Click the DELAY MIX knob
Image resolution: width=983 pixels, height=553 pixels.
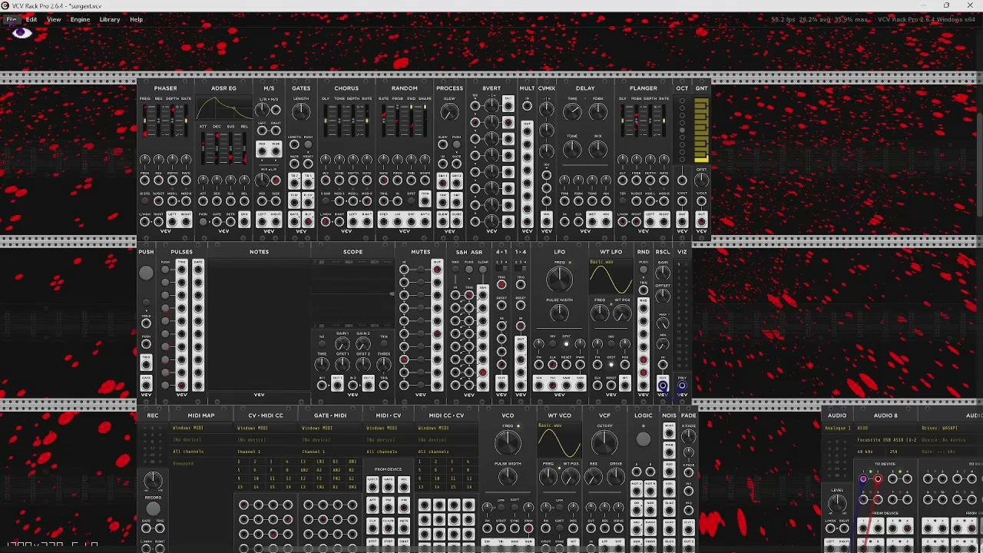click(x=598, y=150)
